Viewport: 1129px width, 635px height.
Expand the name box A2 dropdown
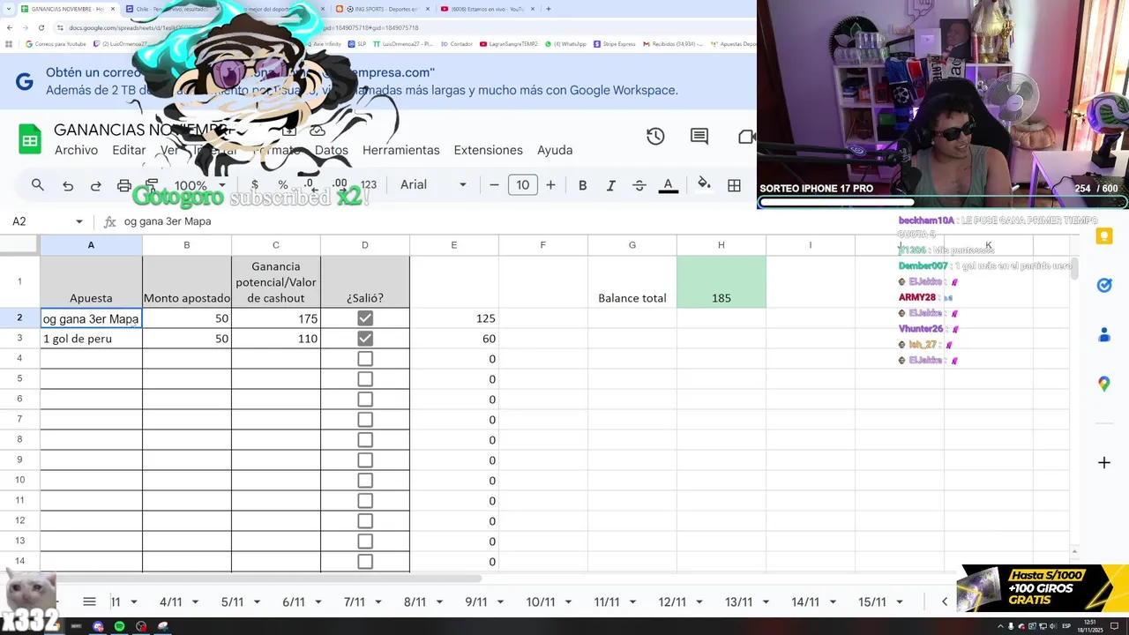[79, 221]
